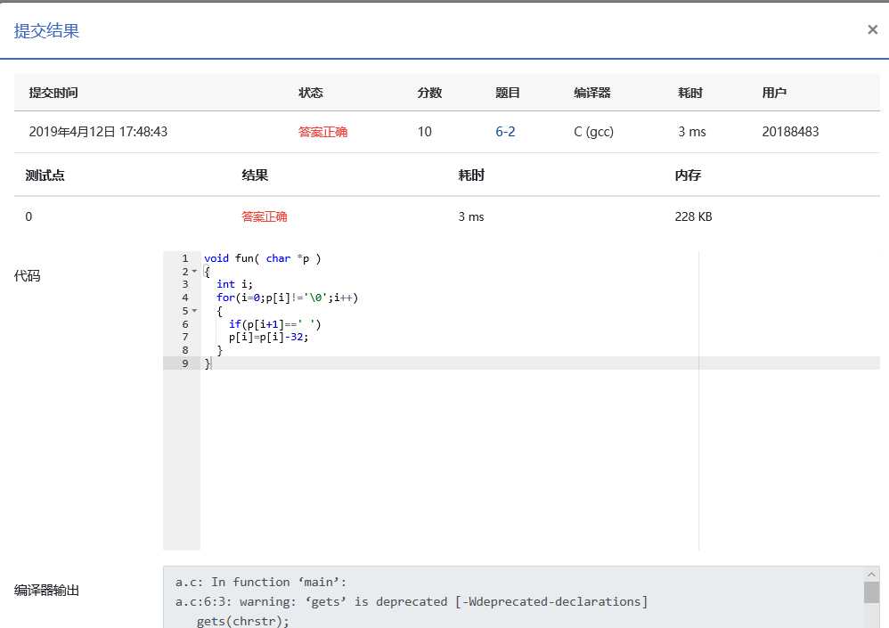
Task: Collapse the for-loop fold at line 5
Action: pos(194,311)
